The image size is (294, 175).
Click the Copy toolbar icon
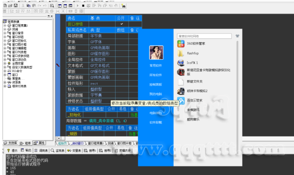[x=28, y=6]
